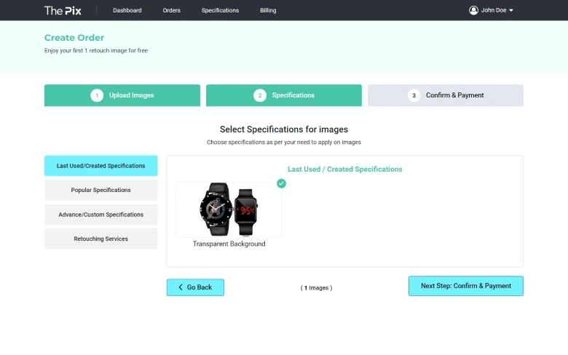This screenshot has width=568, height=355.
Task: Expand the John Doe account dropdown arrow
Action: click(x=511, y=10)
